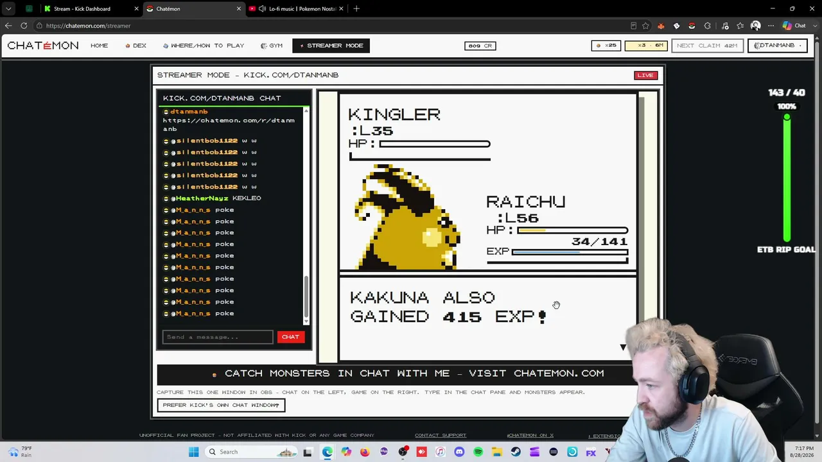Open Steam from the taskbar
The width and height of the screenshot is (822, 462).
point(516,452)
